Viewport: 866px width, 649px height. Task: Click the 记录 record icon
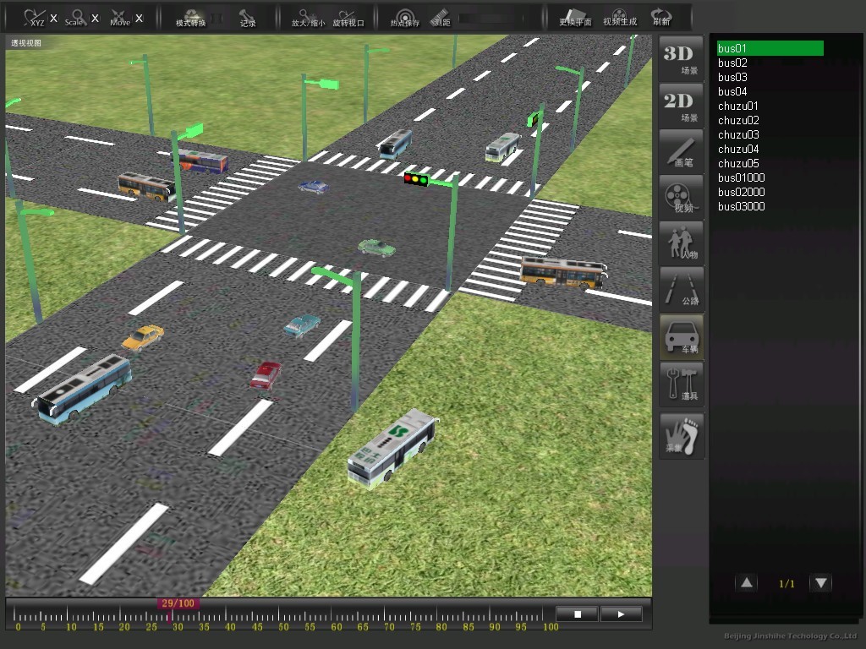(x=248, y=19)
